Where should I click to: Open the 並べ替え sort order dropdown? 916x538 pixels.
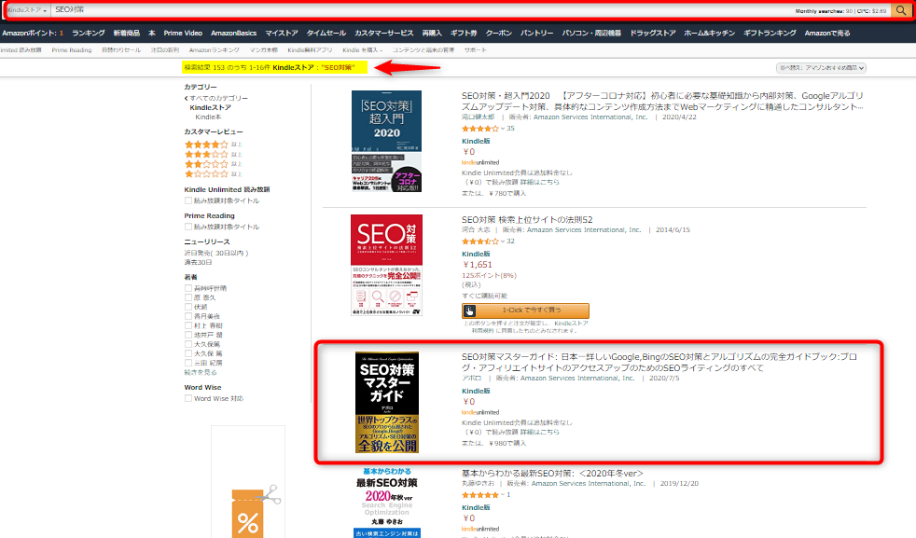coord(821,68)
